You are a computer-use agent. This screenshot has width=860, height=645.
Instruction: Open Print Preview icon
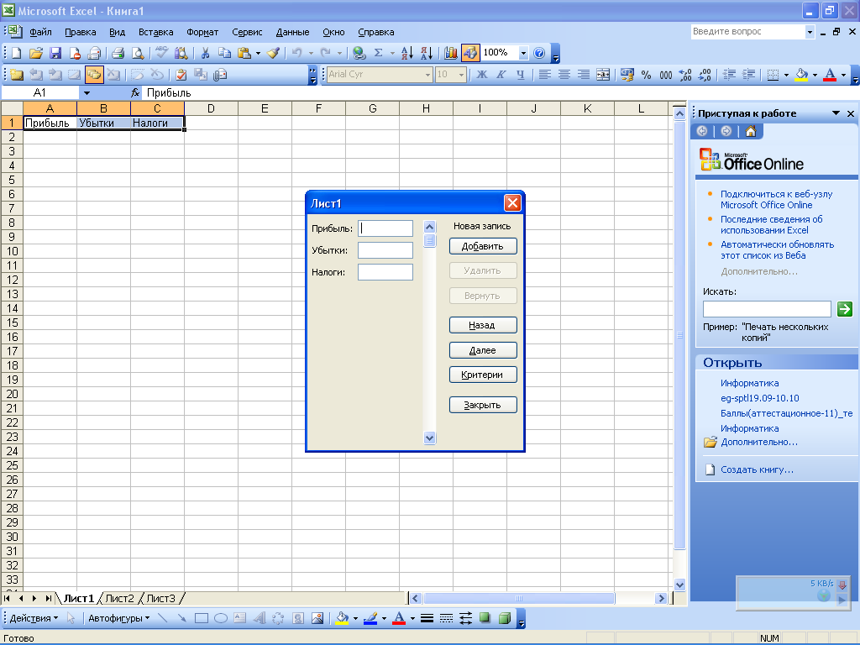[138, 53]
